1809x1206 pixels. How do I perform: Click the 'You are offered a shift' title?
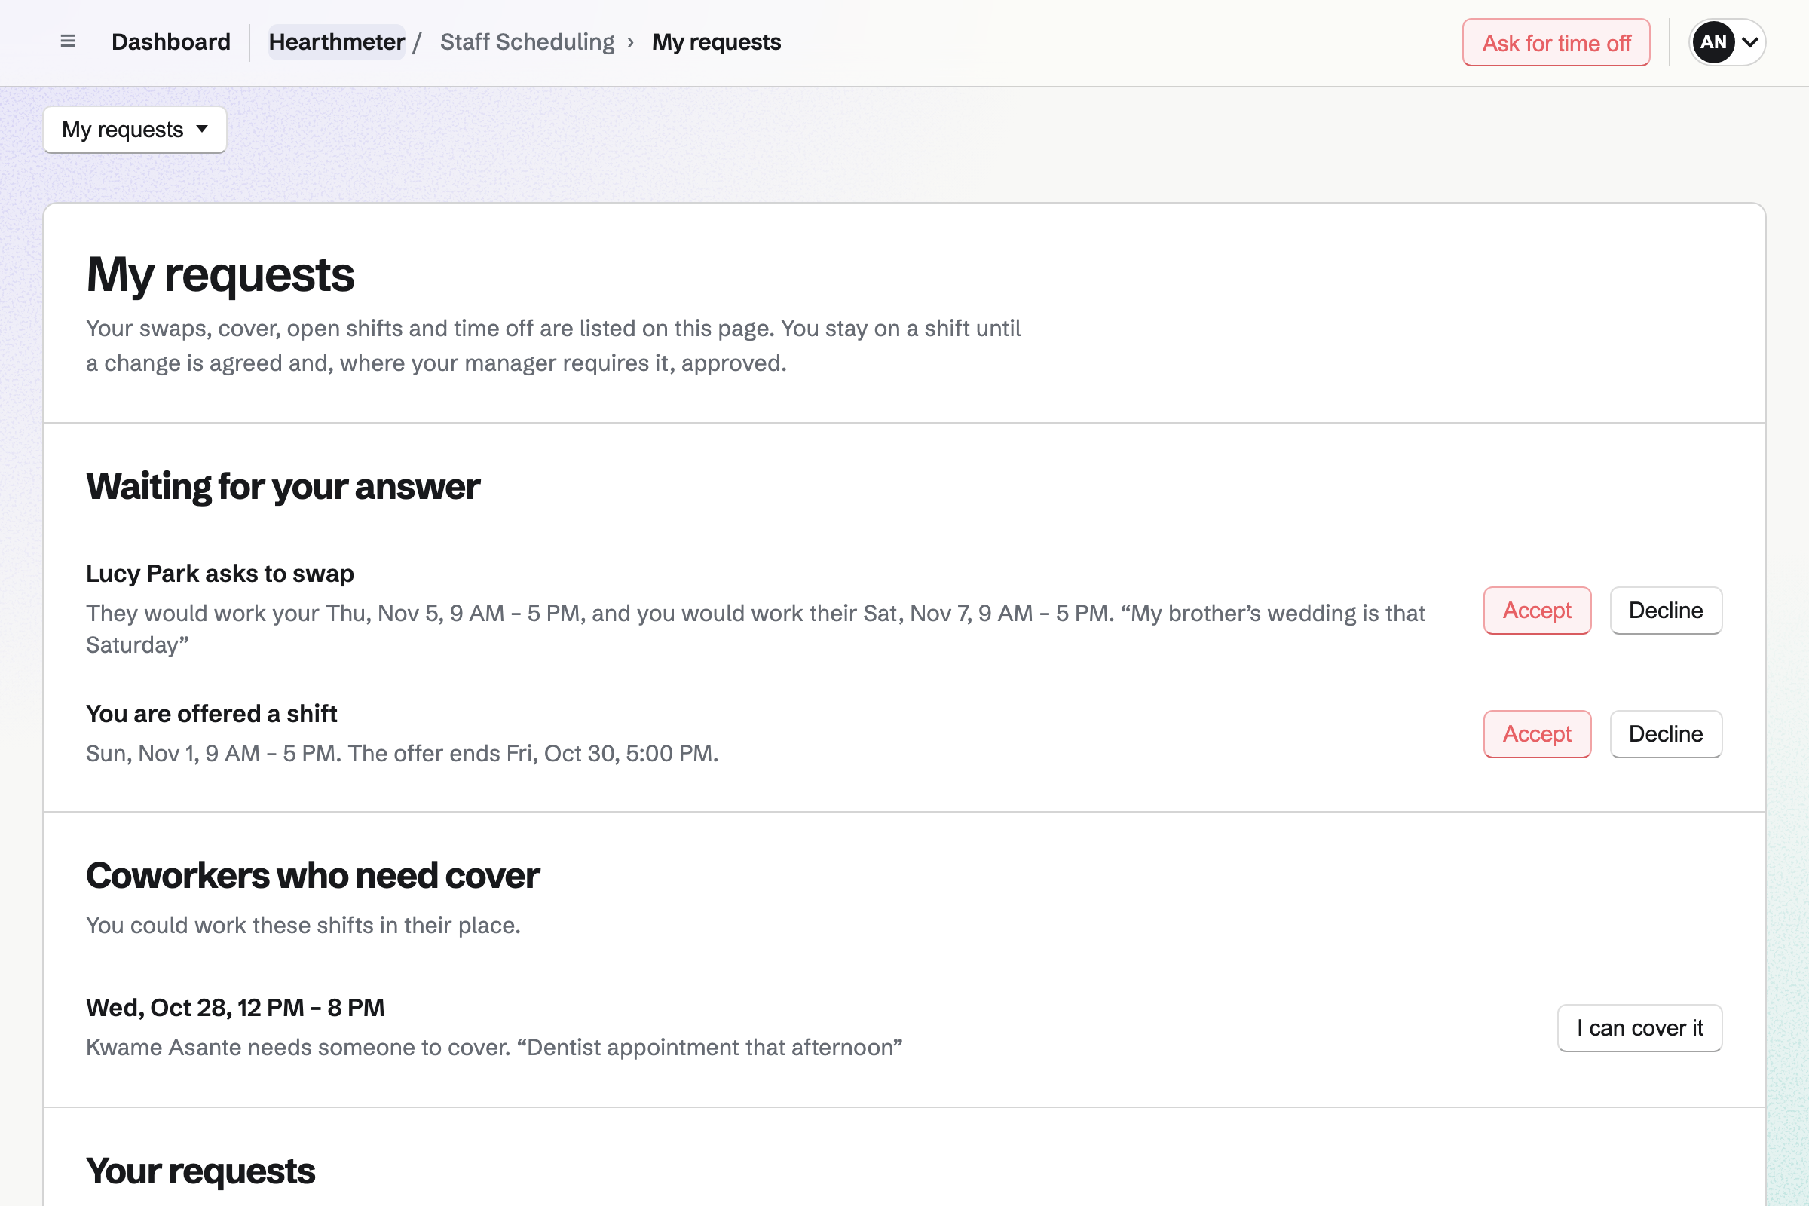pyautogui.click(x=212, y=714)
